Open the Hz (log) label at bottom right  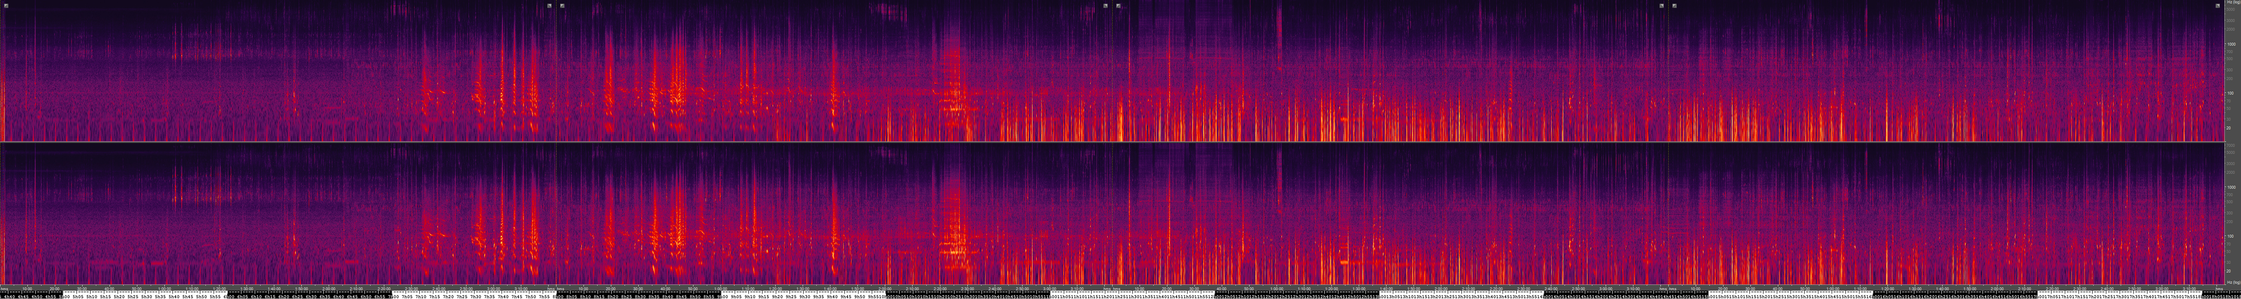point(2232,282)
